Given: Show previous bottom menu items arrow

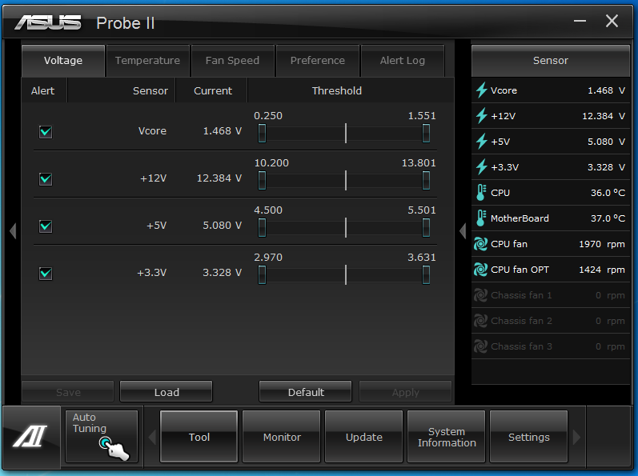Looking at the screenshot, I should [x=152, y=438].
